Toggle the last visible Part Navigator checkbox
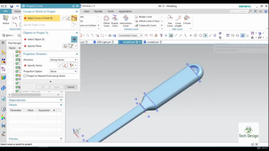This screenshot has height=151, width=269. tap(17, 91)
